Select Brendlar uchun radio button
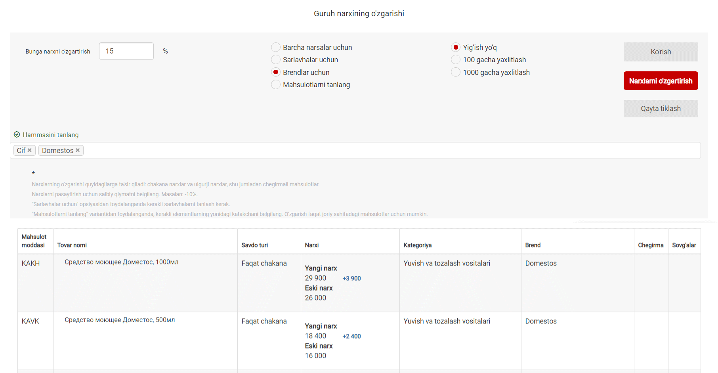The image size is (718, 373). point(276,72)
